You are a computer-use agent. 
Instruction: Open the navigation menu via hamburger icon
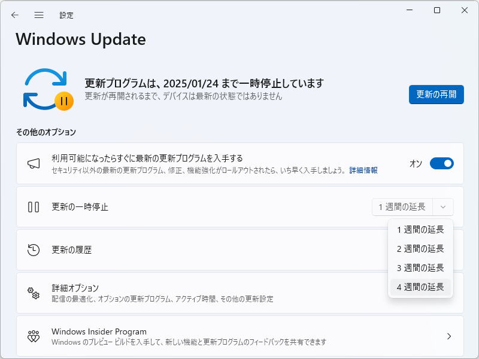tap(38, 15)
